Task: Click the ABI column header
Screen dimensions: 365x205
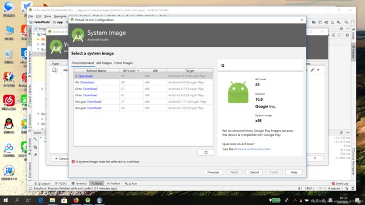Action: (155, 71)
